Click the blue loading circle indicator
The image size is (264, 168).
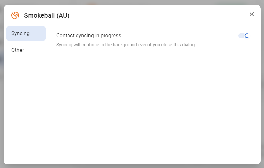click(247, 36)
